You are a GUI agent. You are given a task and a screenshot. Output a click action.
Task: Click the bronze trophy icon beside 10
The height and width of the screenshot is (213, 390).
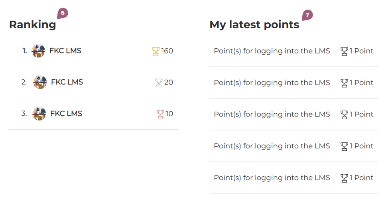click(160, 114)
